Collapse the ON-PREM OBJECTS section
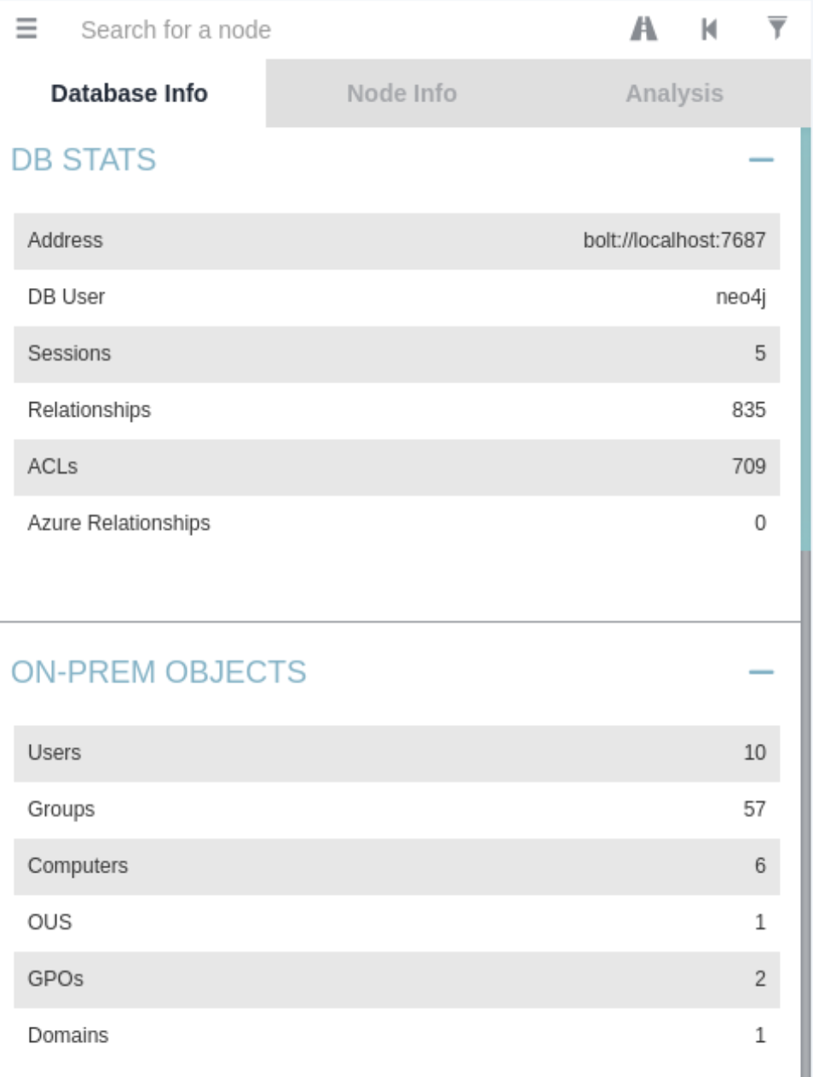The width and height of the screenshot is (813, 1077). coord(760,673)
